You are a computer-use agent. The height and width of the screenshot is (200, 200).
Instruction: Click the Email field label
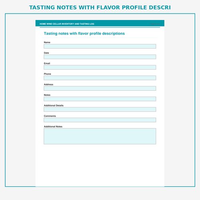[47, 64]
